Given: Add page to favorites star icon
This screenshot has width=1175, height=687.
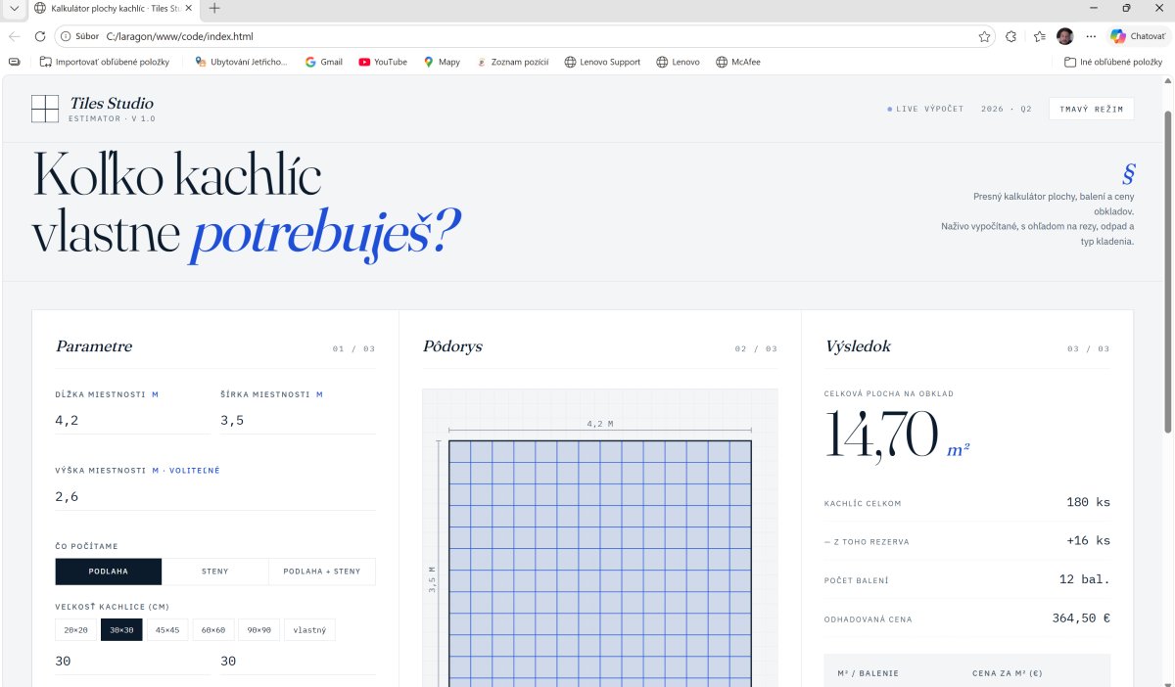Looking at the screenshot, I should pyautogui.click(x=984, y=36).
